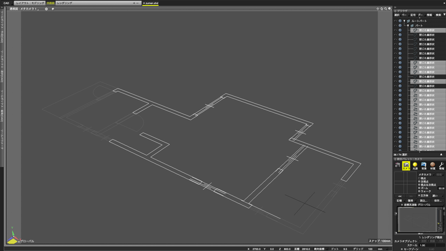Image resolution: width=446 pixels, height=251 pixels.
Task: Switch to the レンダリング tab
Action: [65, 3]
